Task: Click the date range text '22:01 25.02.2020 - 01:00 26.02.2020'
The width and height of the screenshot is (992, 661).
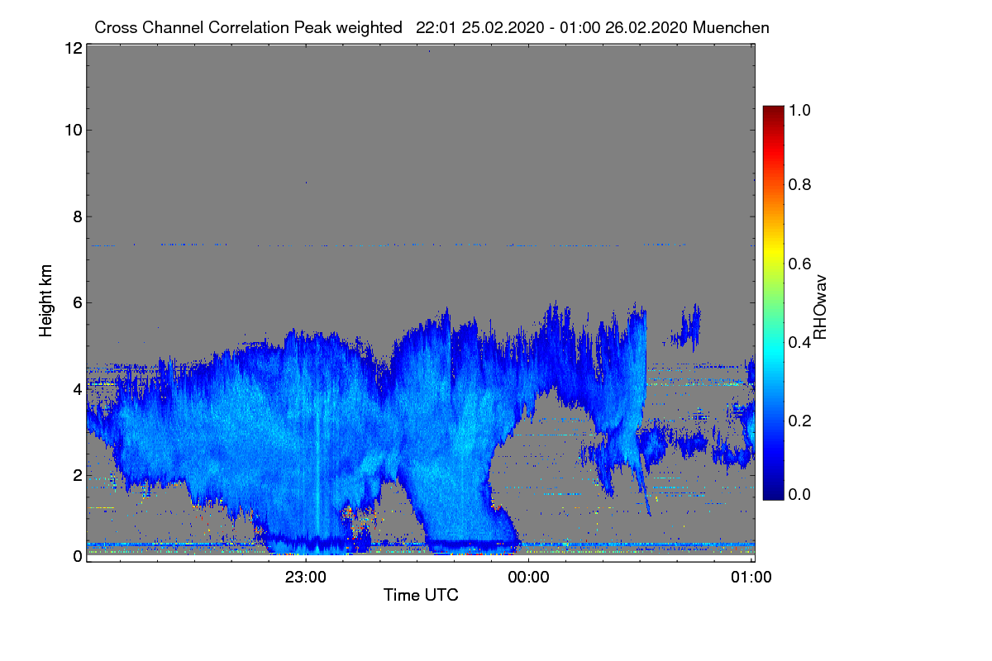Action: click(552, 27)
